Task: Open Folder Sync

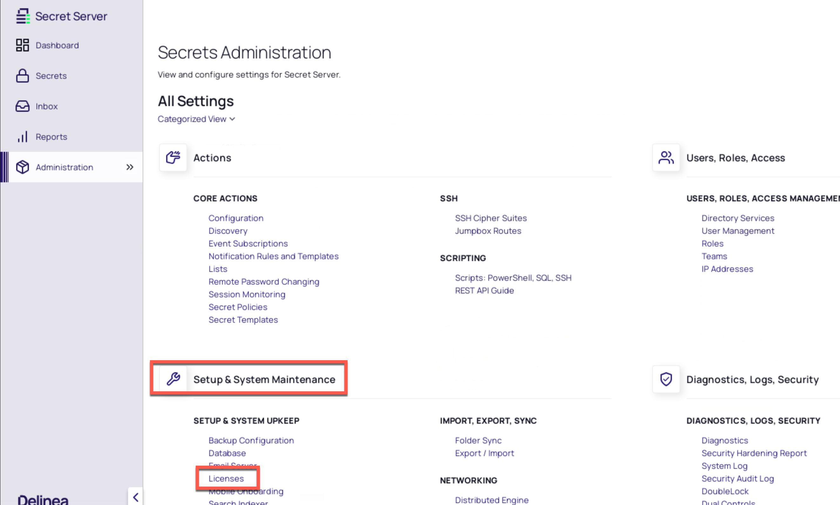Action: tap(478, 440)
